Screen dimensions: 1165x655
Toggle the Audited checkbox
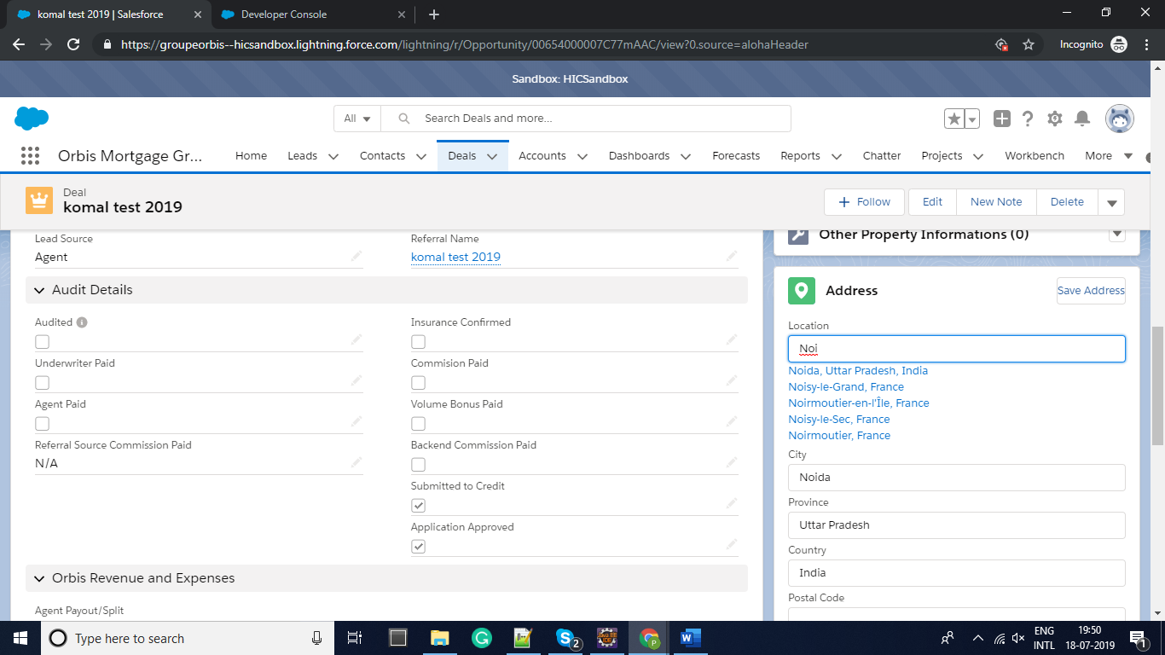42,342
